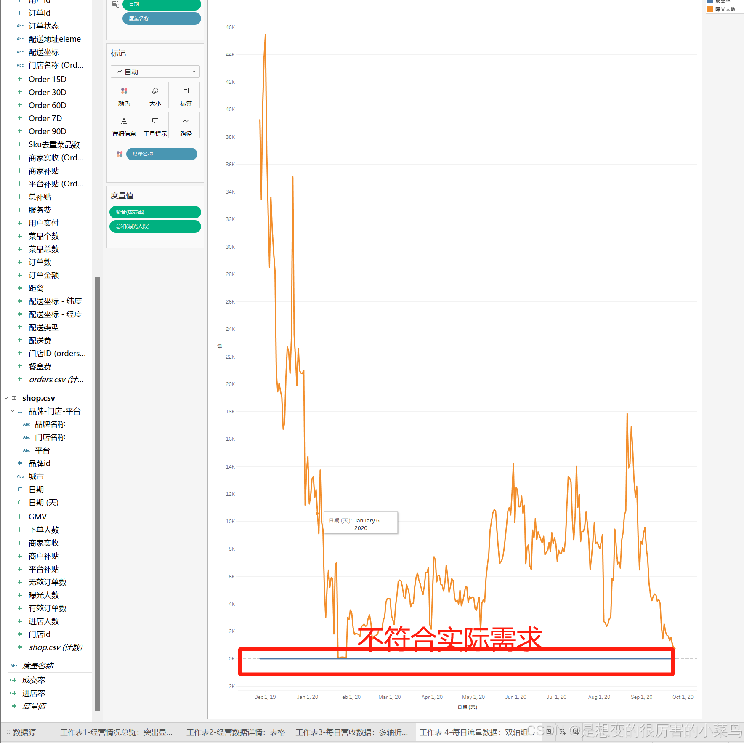Screen dimensions: 744x743
Task: Open the 路径 path mark card
Action: pos(186,126)
